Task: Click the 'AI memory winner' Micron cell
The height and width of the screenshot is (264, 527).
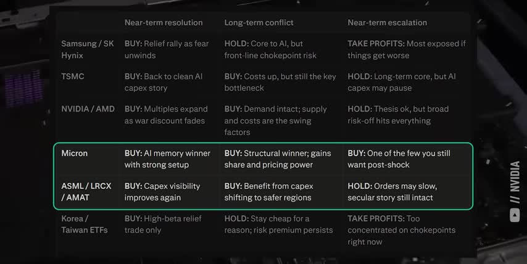Action: coord(167,159)
